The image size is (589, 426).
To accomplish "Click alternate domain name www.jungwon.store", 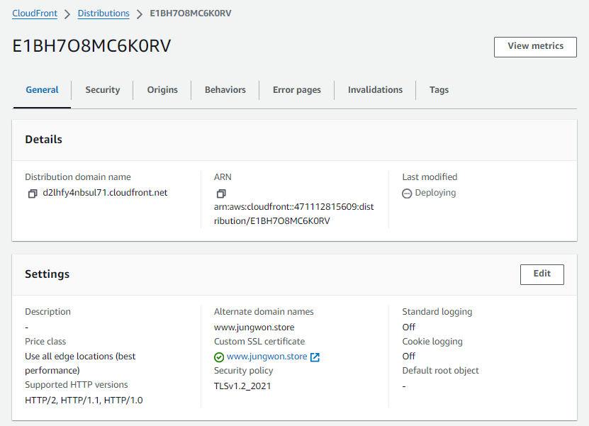I will click(254, 327).
